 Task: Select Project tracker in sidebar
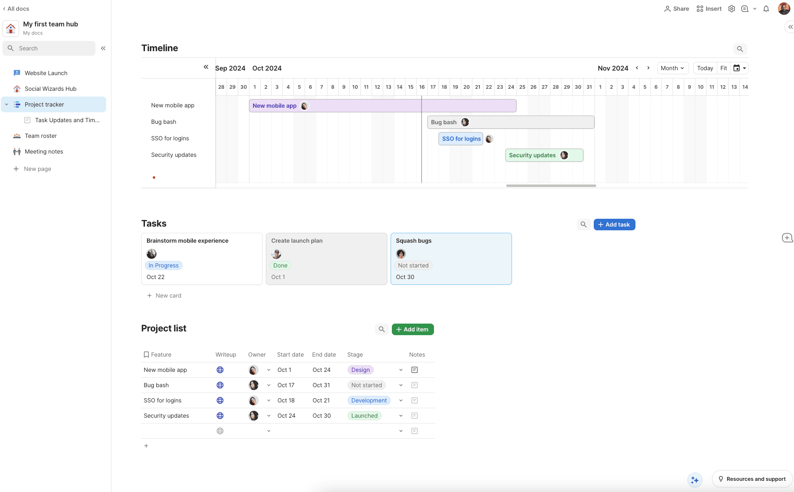[x=54, y=104]
